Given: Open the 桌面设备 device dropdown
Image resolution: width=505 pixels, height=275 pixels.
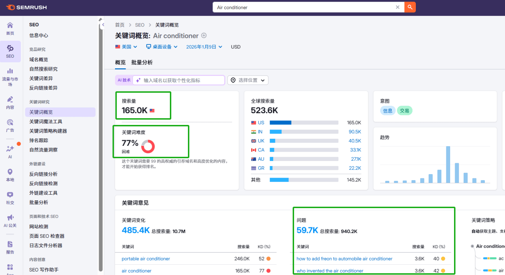Looking at the screenshot, I should (x=162, y=47).
